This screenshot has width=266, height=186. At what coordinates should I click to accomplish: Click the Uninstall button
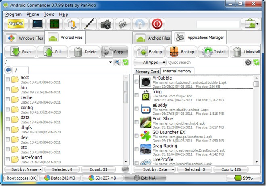point(245,52)
